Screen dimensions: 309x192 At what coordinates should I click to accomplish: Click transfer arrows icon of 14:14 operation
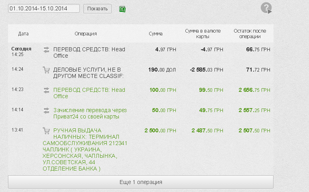46,111
